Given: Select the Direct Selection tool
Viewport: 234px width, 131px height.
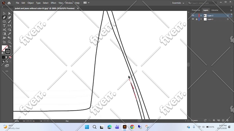Looking at the screenshot, I should 9,13.
